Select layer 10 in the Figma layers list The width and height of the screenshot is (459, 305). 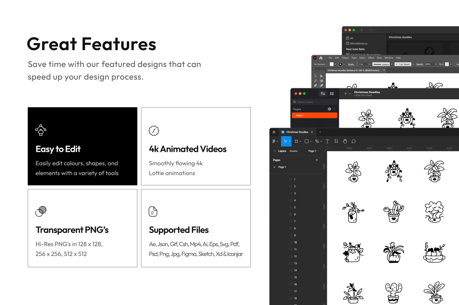tap(295, 243)
